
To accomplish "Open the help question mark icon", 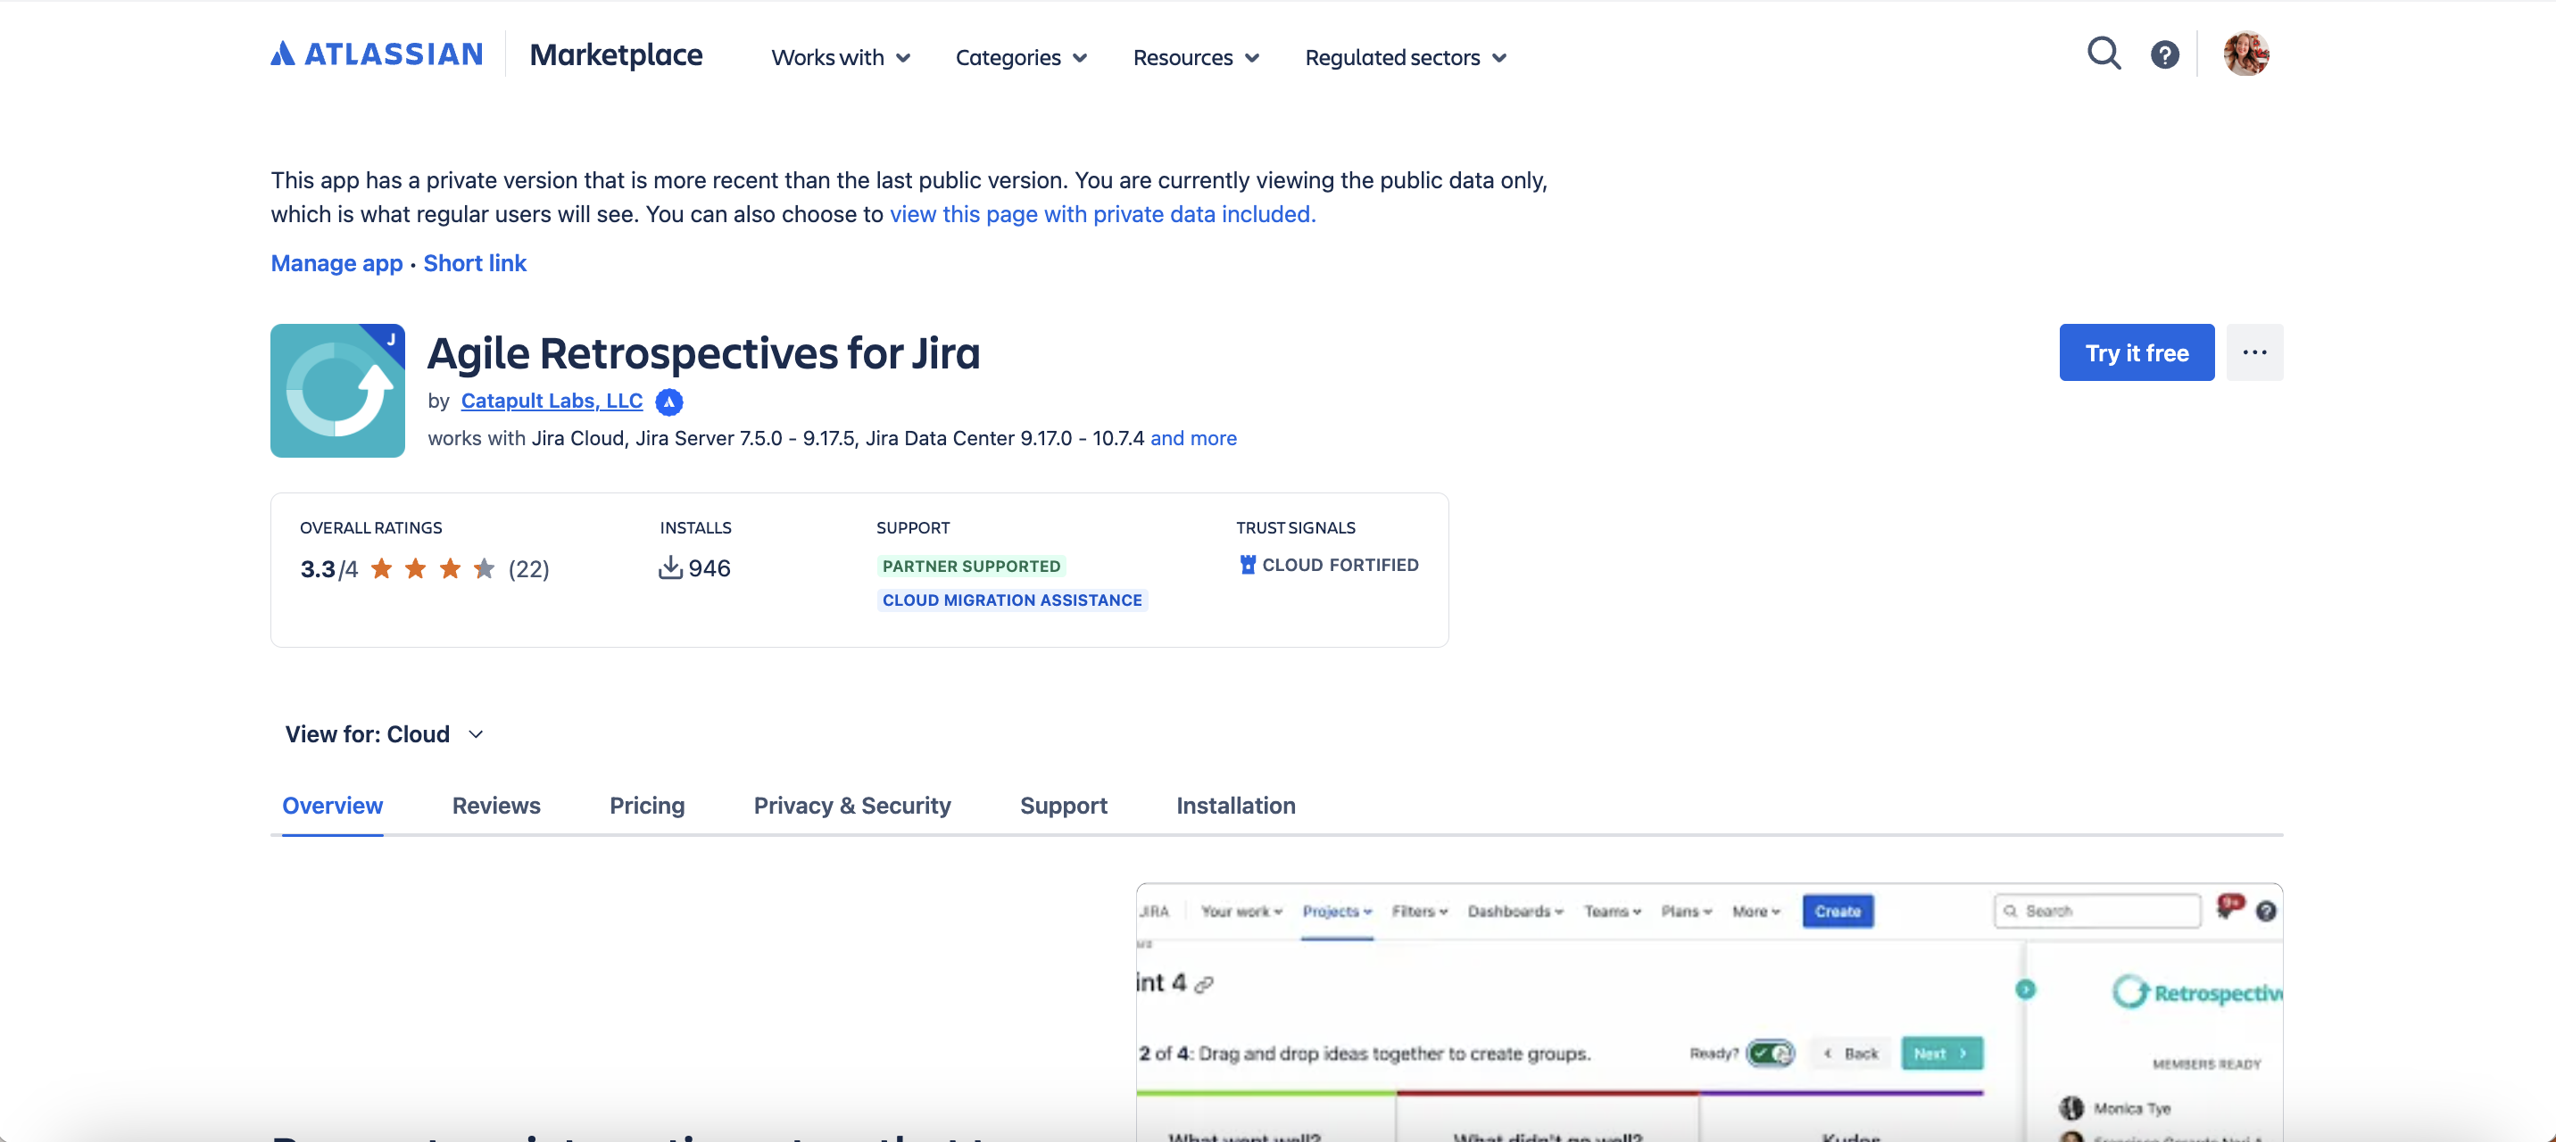I will pyautogui.click(x=2164, y=54).
